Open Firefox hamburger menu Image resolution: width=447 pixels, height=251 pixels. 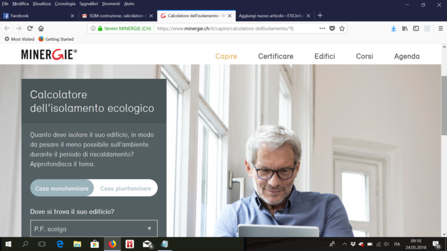click(441, 29)
